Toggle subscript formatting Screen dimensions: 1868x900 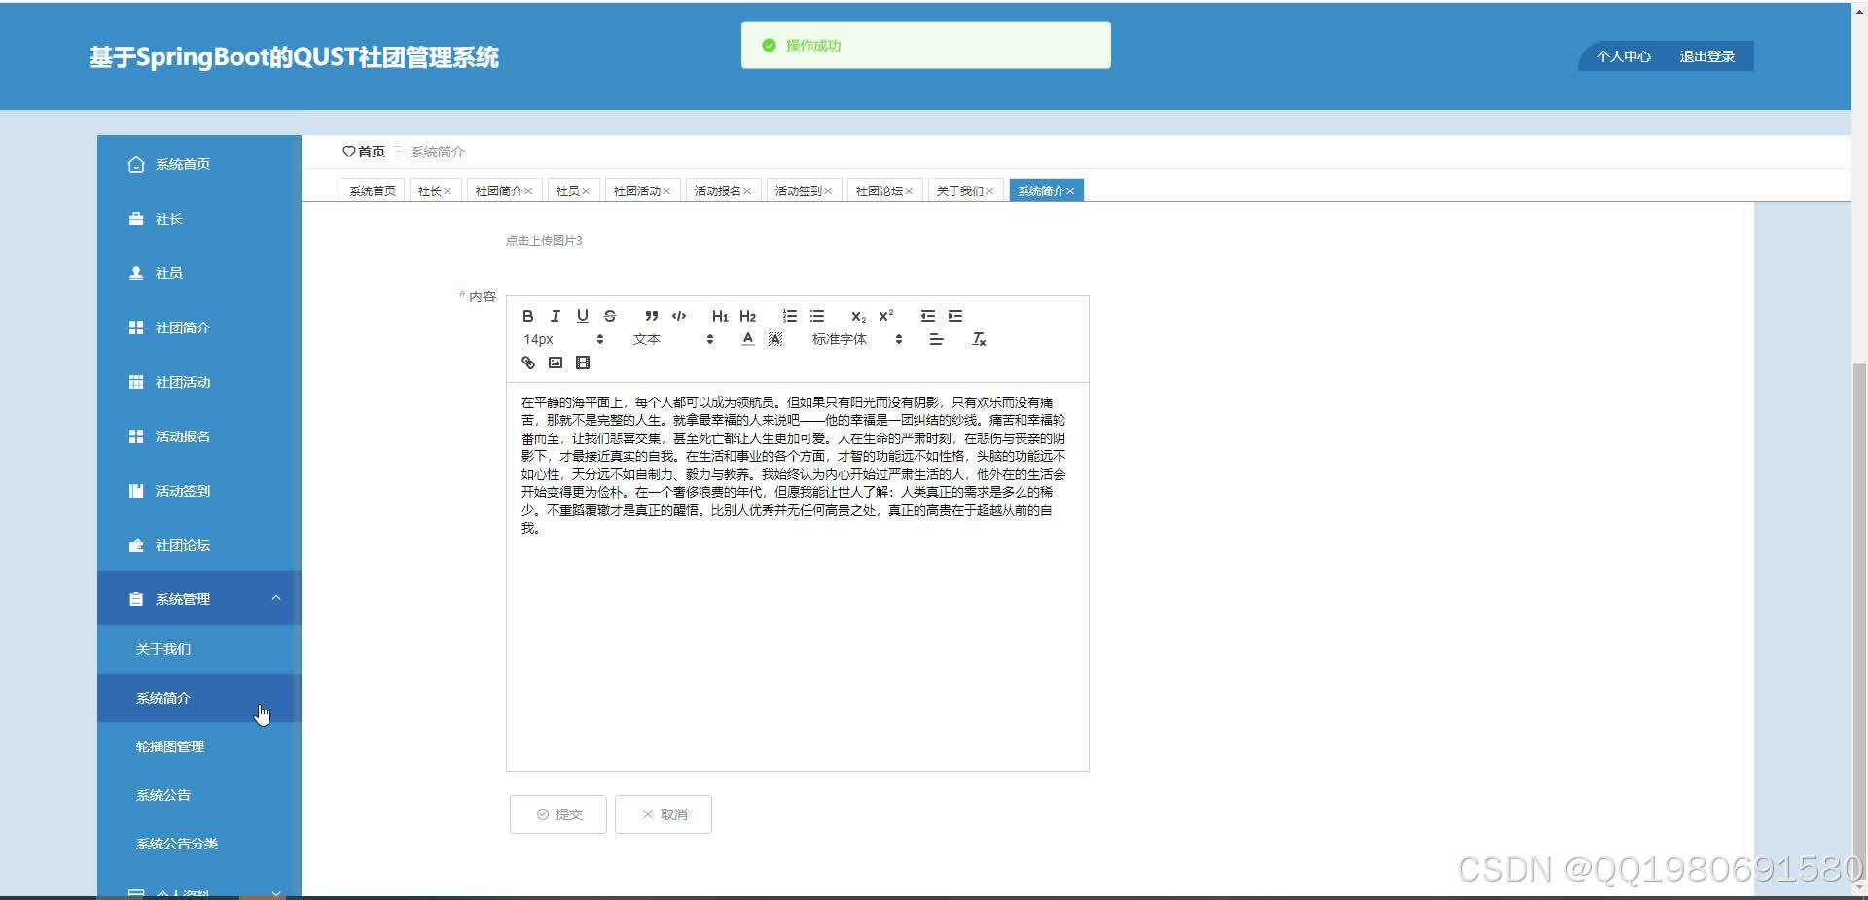point(857,316)
